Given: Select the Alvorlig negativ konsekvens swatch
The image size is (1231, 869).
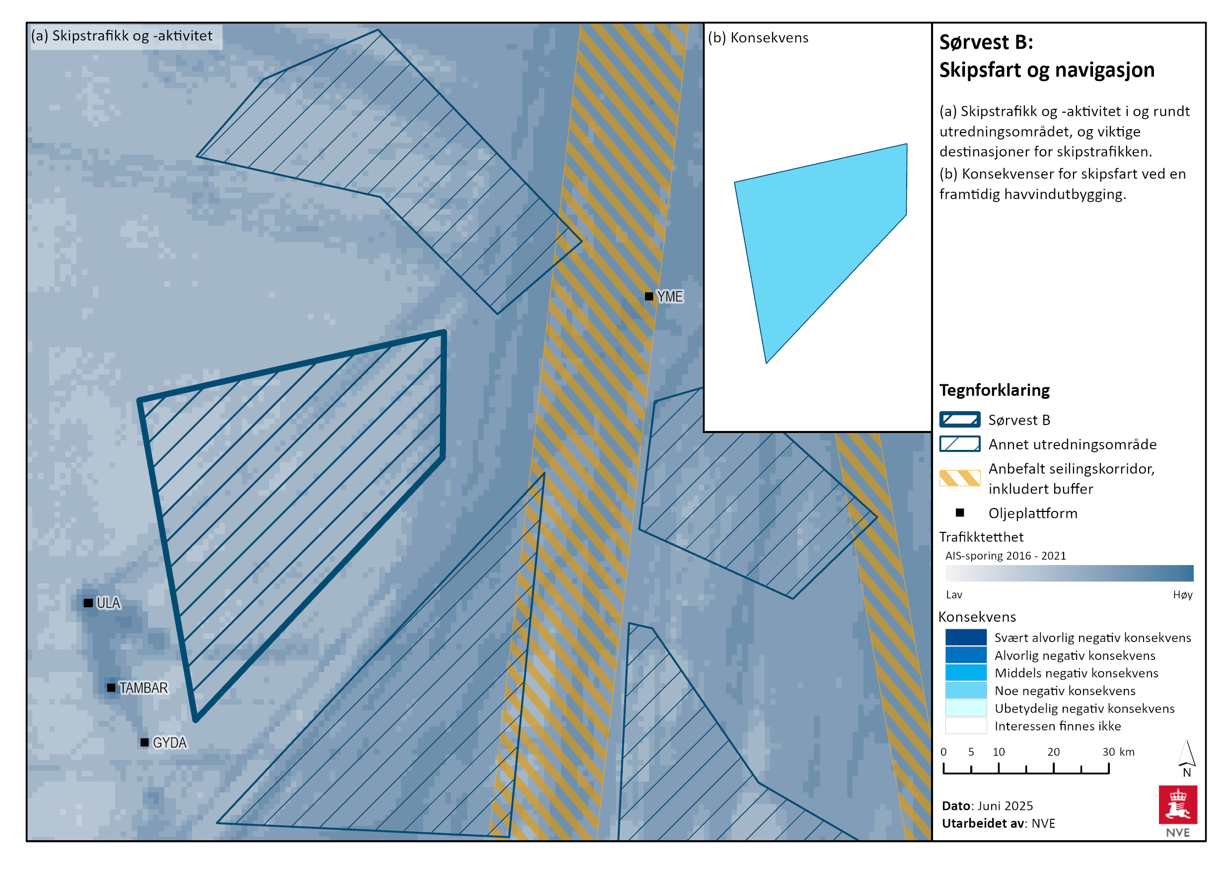Looking at the screenshot, I should point(966,655).
